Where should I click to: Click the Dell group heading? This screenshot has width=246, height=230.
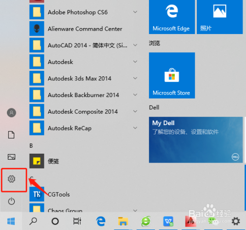coord(154,107)
